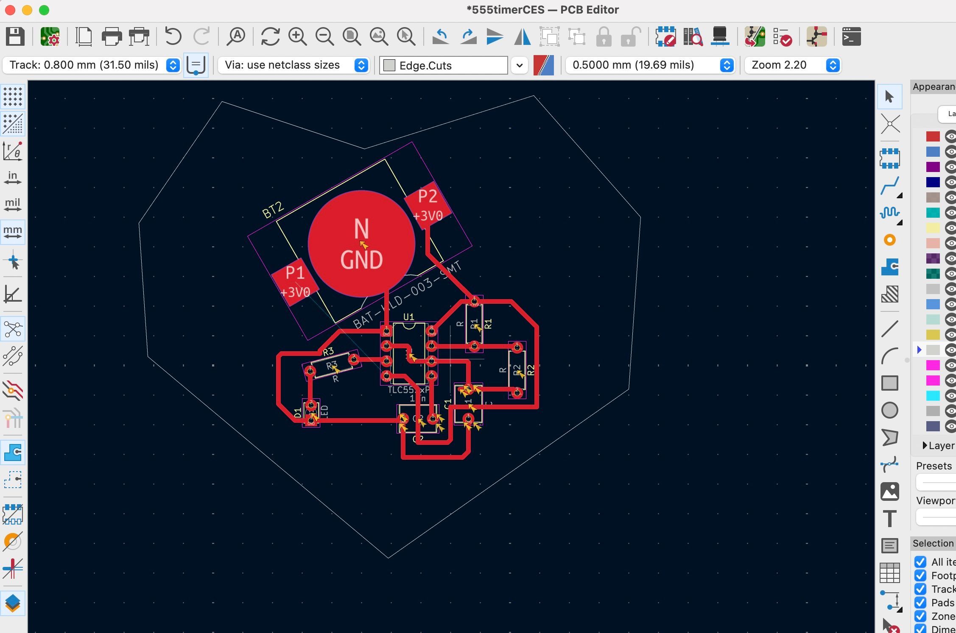Hide the layer with the red swatch
Screen dimensions: 956x633
click(950, 136)
